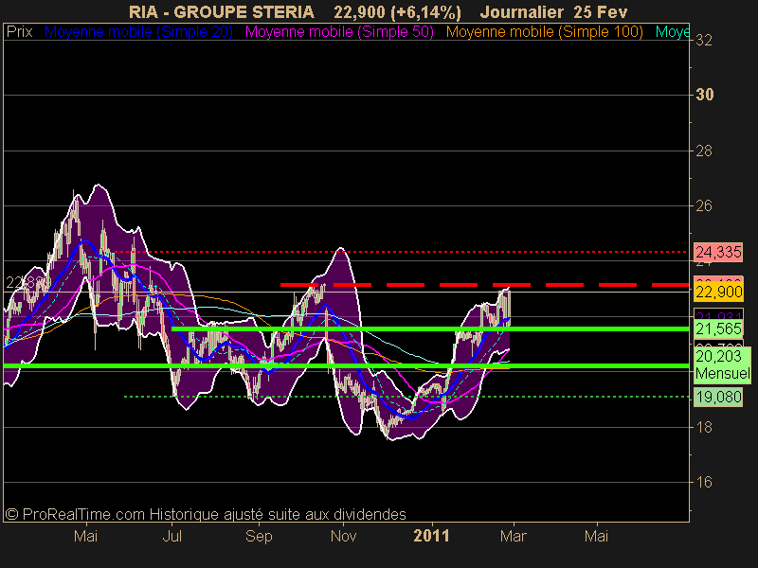Click the 'Nov' label on the time axis
The image size is (758, 568).
344,536
